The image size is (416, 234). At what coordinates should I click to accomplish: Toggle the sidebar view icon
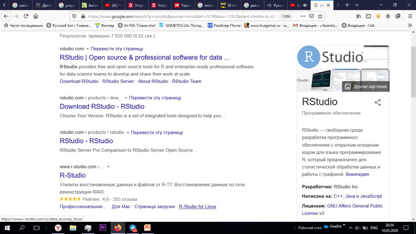tap(369, 16)
